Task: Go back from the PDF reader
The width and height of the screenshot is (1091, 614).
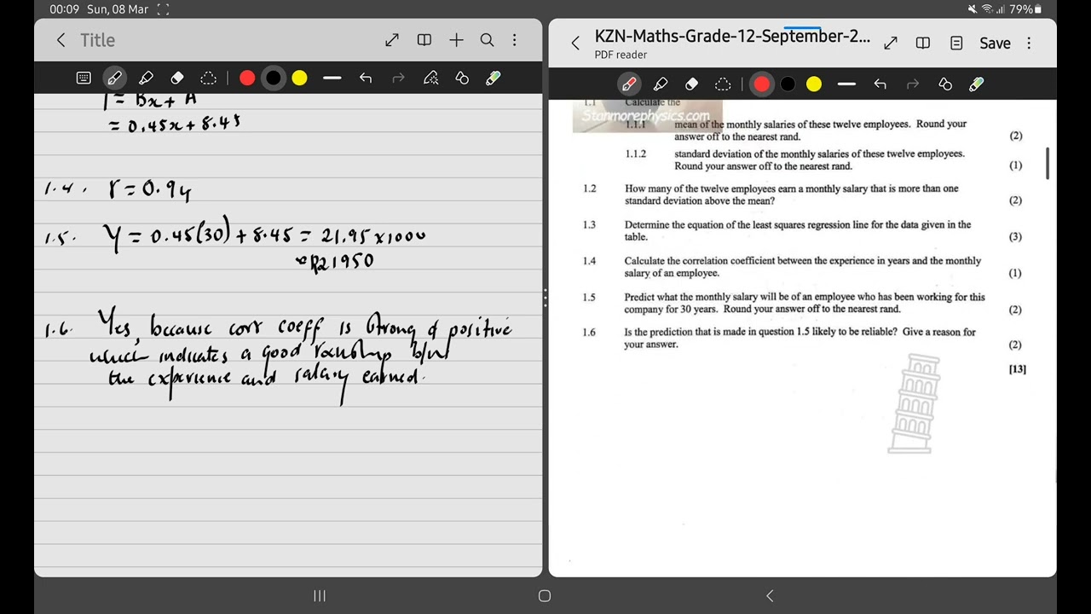Action: tap(575, 43)
